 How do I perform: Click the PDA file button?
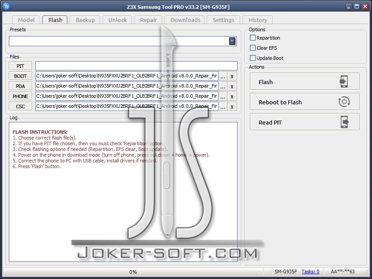pyautogui.click(x=20, y=86)
